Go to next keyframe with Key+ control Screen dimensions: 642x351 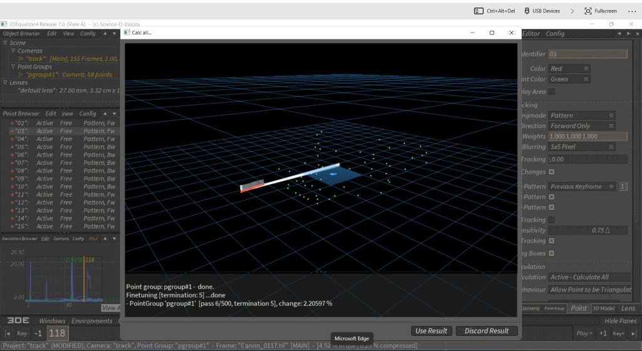(x=618, y=333)
